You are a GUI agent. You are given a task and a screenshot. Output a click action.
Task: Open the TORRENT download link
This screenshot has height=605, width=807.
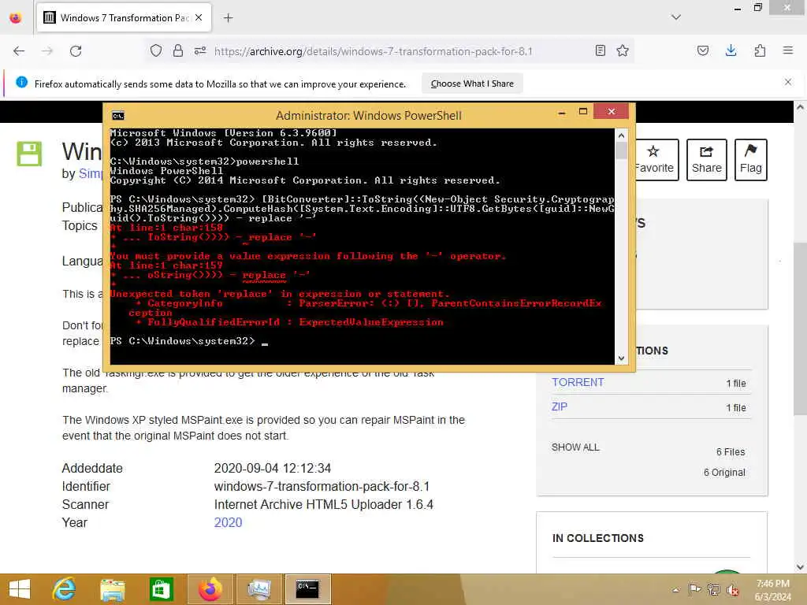click(578, 382)
